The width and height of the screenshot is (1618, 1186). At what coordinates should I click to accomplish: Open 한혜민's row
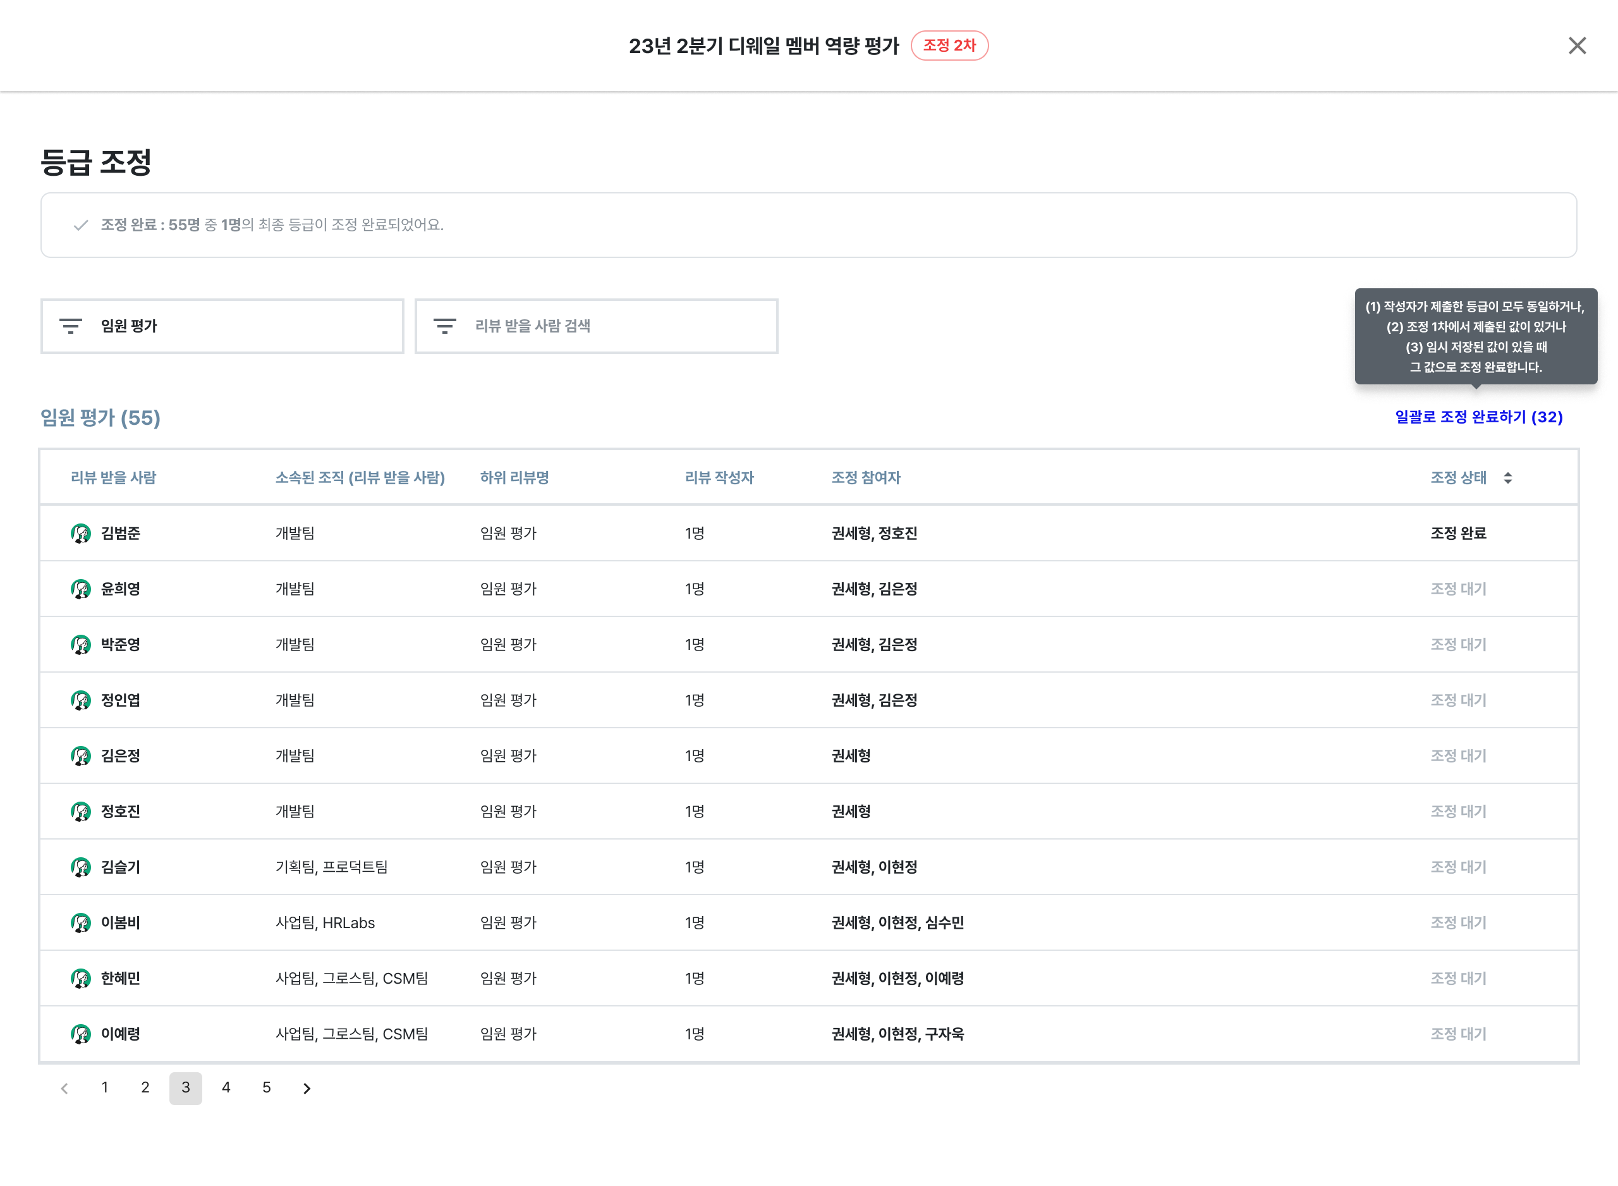(x=120, y=979)
